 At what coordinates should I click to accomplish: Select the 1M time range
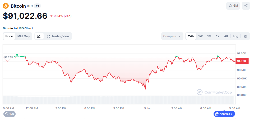[209, 36]
